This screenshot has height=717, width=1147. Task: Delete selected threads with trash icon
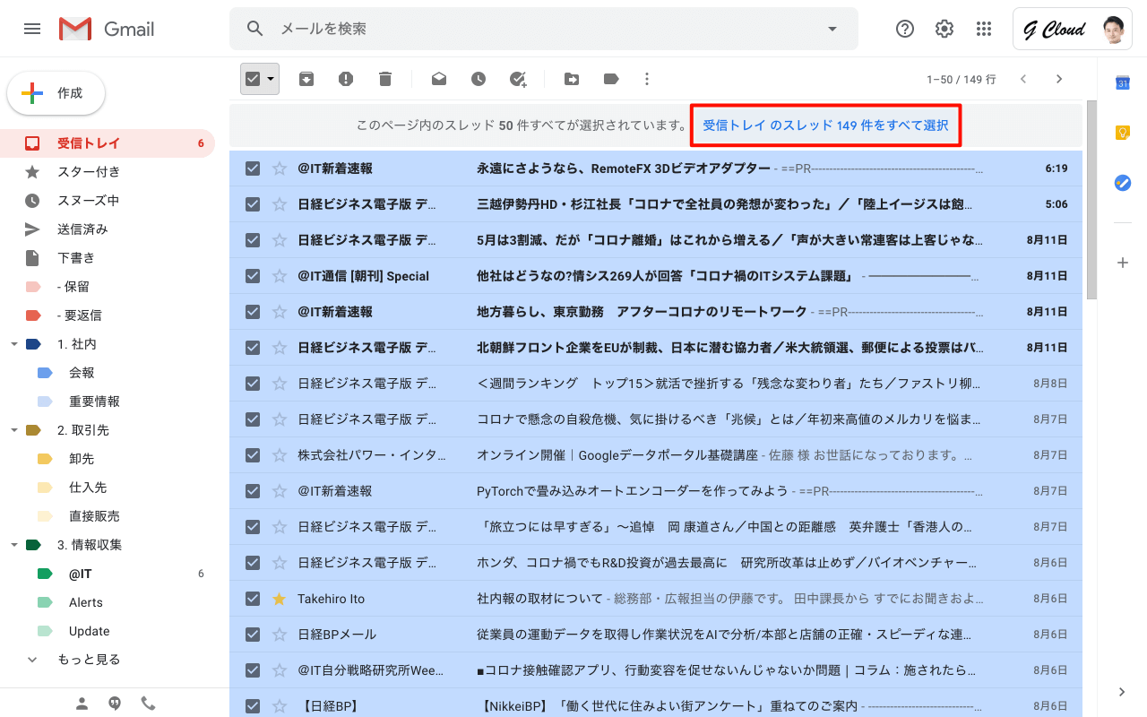(x=385, y=79)
